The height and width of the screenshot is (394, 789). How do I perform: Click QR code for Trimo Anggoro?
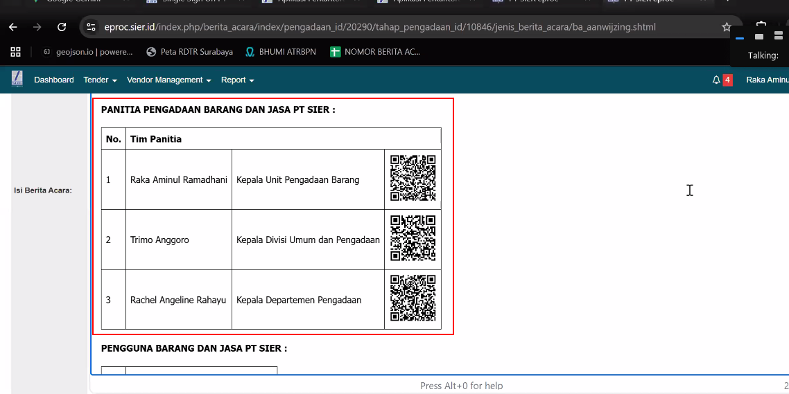pos(413,239)
